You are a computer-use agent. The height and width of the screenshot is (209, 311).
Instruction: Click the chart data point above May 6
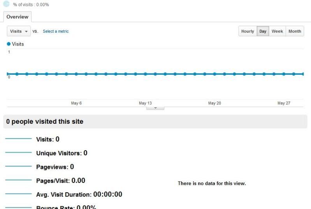(x=76, y=74)
